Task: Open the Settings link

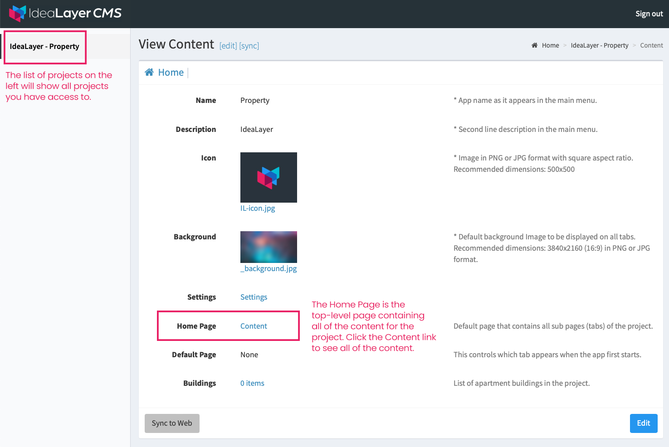Action: tap(254, 297)
